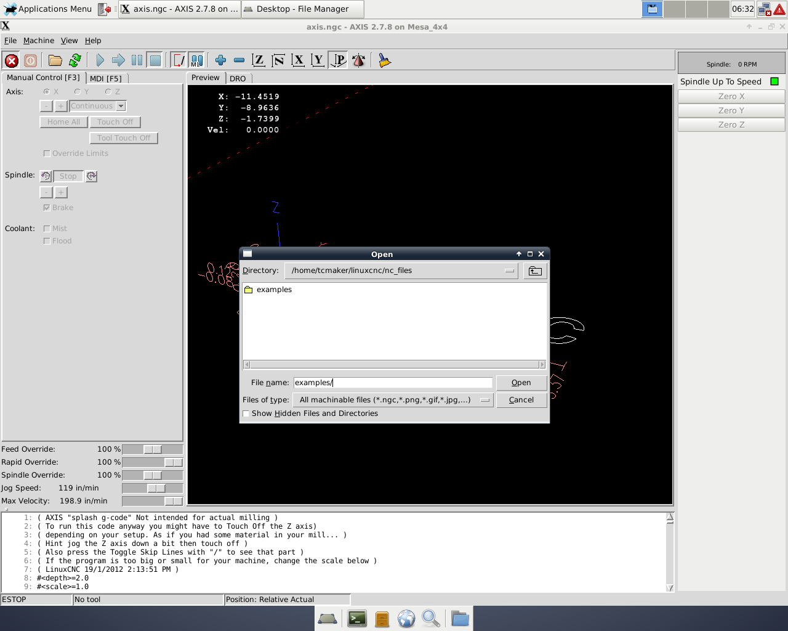Switch to the rotated Z view icon
Viewport: 788px width, 631px height.
coord(278,60)
